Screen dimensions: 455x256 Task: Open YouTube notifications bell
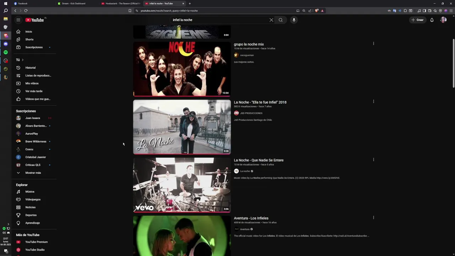click(432, 20)
